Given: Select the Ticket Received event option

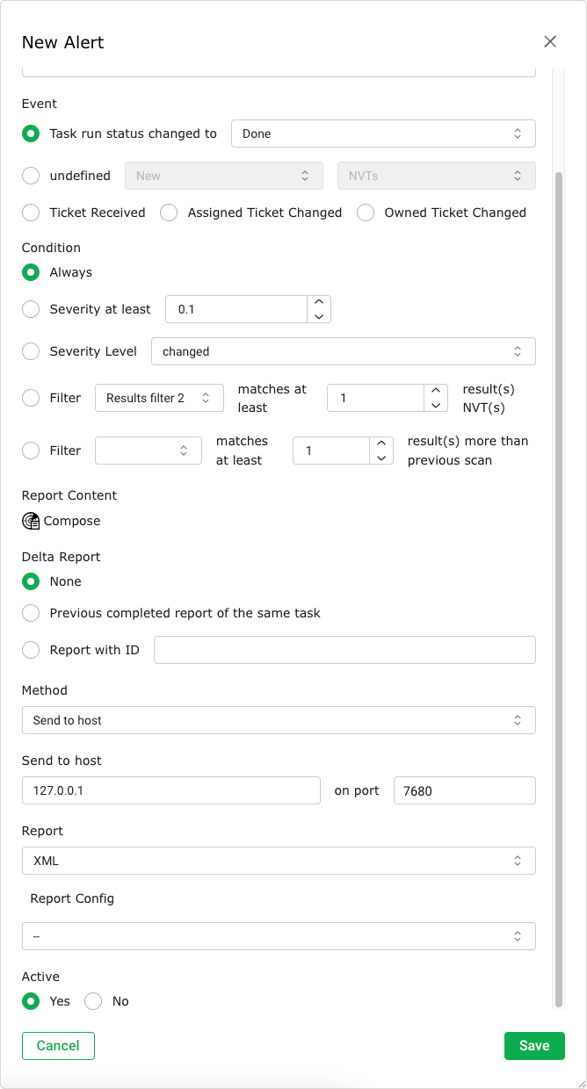Looking at the screenshot, I should pyautogui.click(x=31, y=213).
